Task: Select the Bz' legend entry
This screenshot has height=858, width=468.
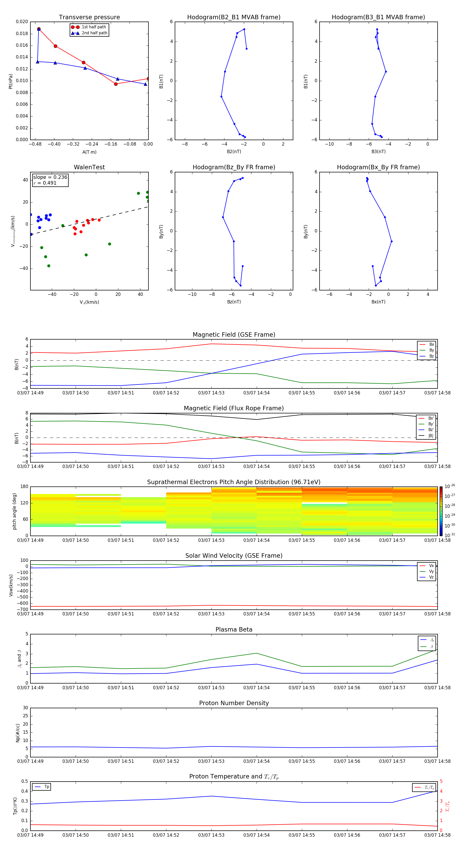Action: tap(426, 430)
